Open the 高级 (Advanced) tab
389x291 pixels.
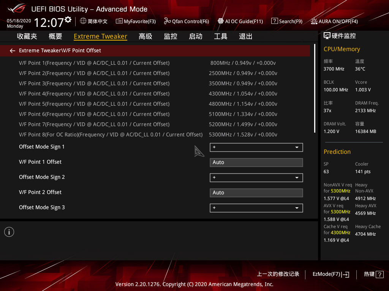click(145, 36)
